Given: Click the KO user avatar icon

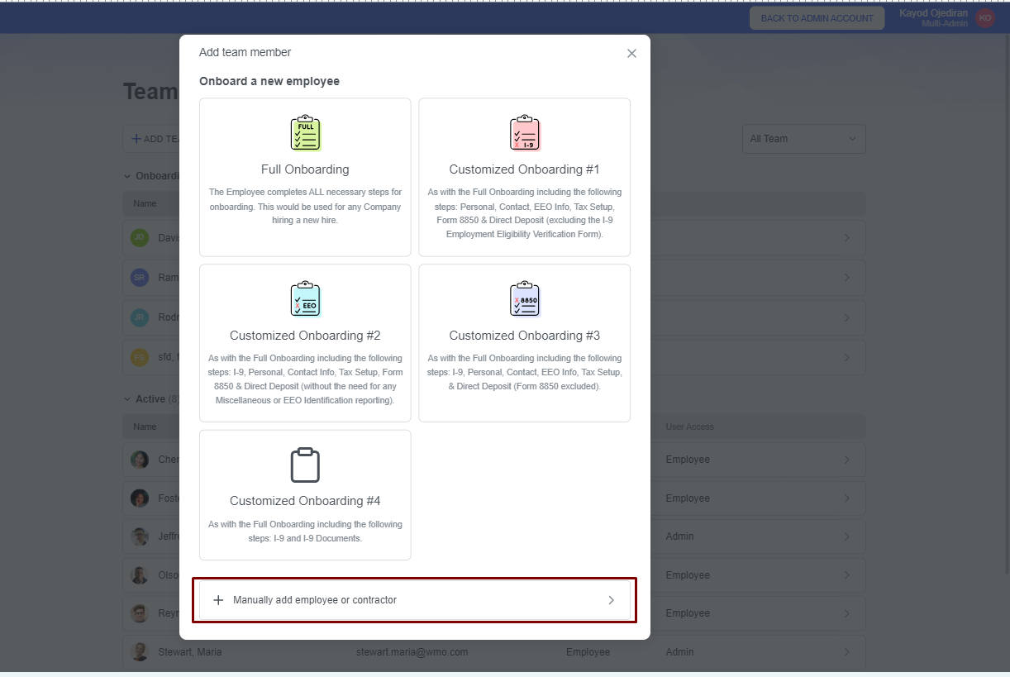Looking at the screenshot, I should 984,18.
